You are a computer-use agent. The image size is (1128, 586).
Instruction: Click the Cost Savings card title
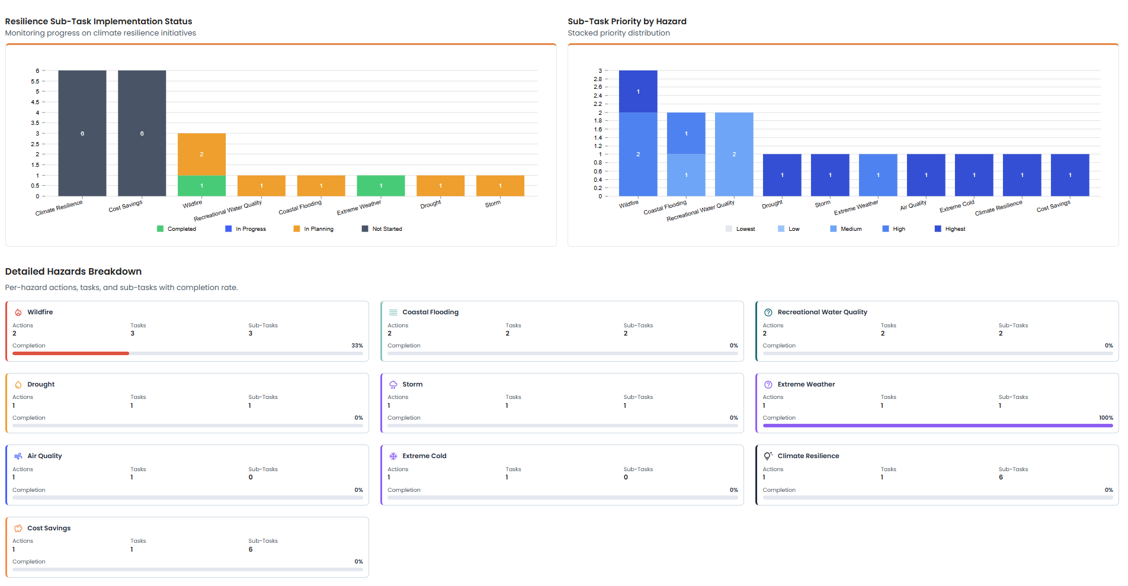tap(49, 529)
